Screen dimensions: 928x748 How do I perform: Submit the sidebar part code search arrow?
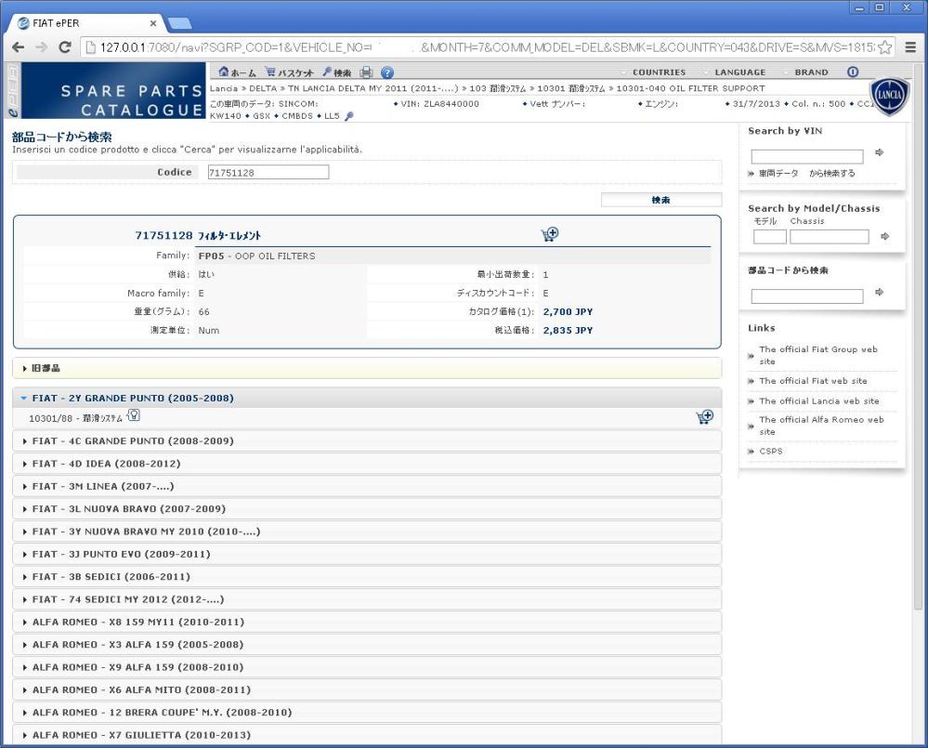[x=880, y=293]
